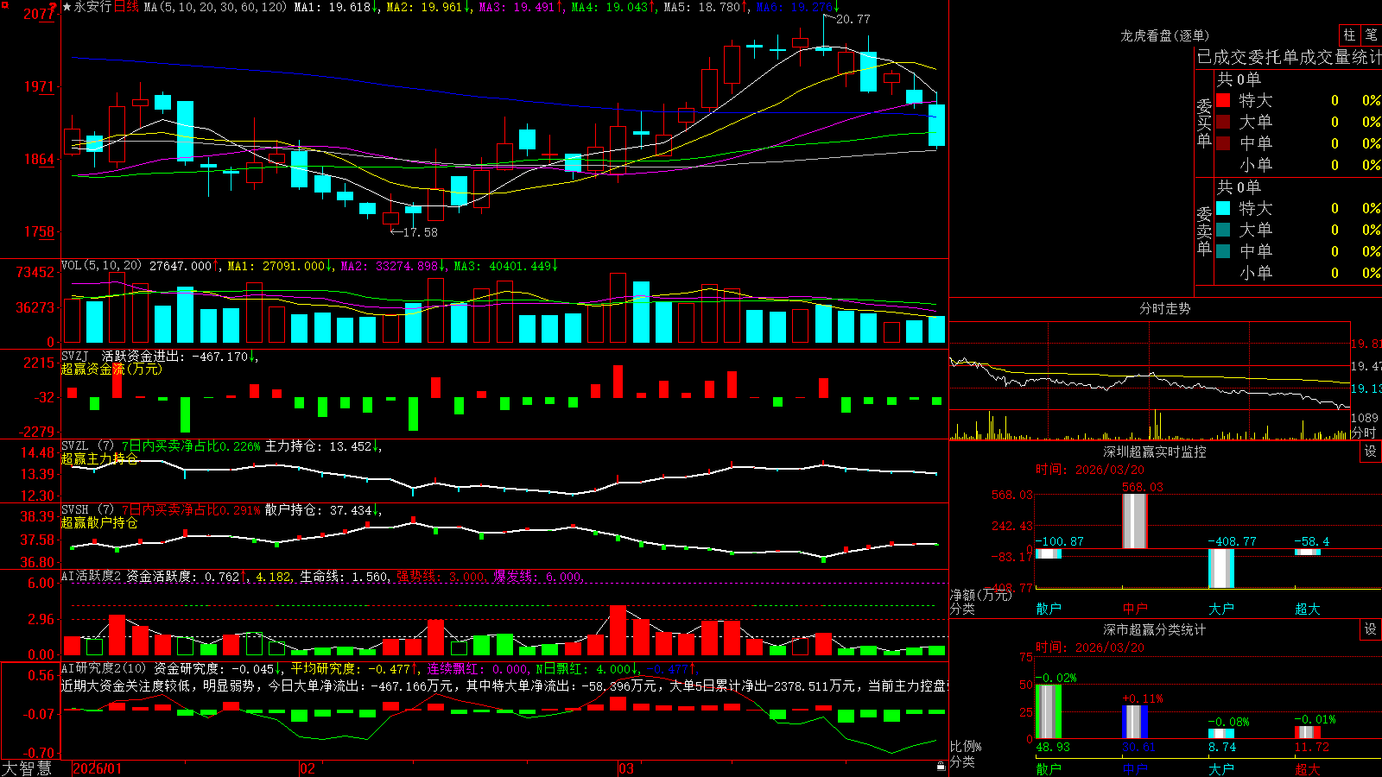Select the 48.93 percentage under 散户 bar

pos(1053,748)
